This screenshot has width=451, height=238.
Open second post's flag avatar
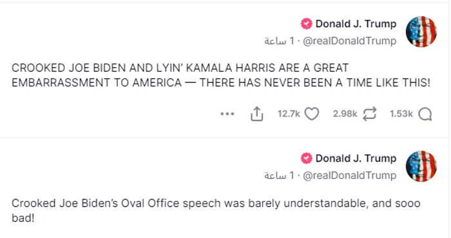coord(421,166)
